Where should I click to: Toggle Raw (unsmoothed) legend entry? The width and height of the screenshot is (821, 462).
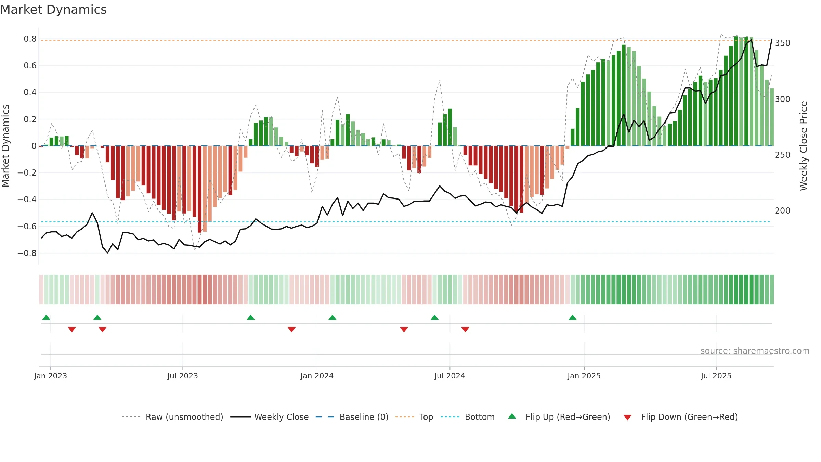coord(172,417)
